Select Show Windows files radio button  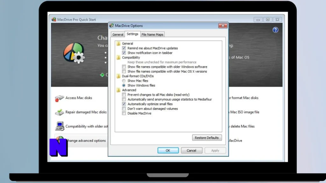pos(124,85)
